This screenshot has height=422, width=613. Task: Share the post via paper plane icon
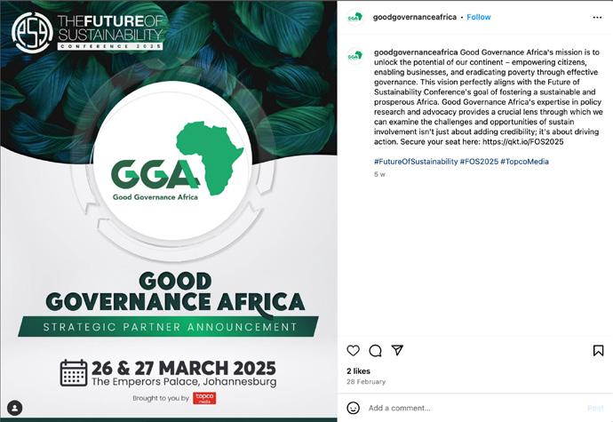(x=397, y=350)
